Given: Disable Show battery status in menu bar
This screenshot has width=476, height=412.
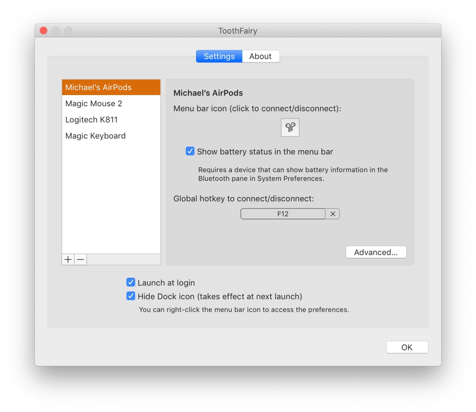Looking at the screenshot, I should 190,151.
